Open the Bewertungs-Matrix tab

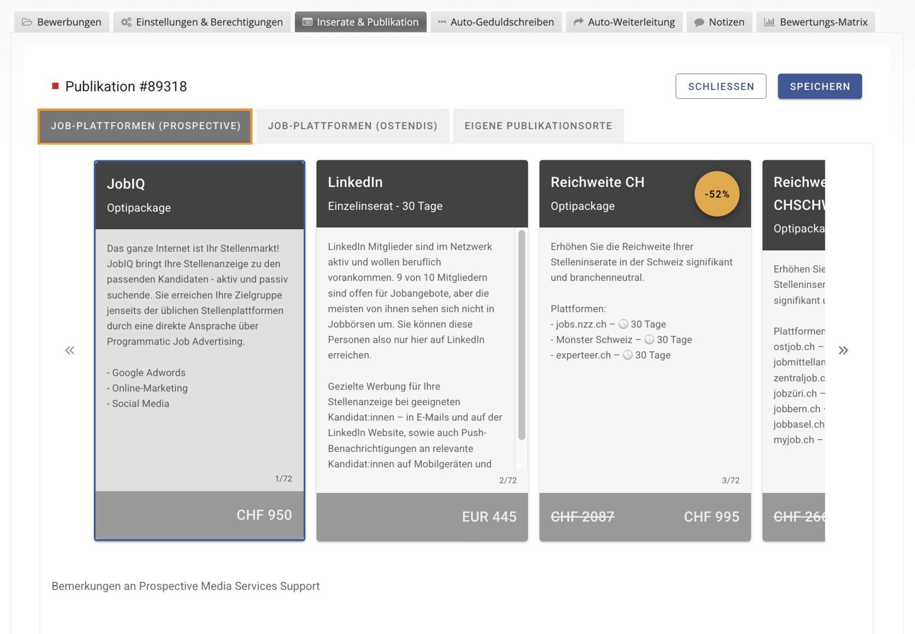coord(815,22)
